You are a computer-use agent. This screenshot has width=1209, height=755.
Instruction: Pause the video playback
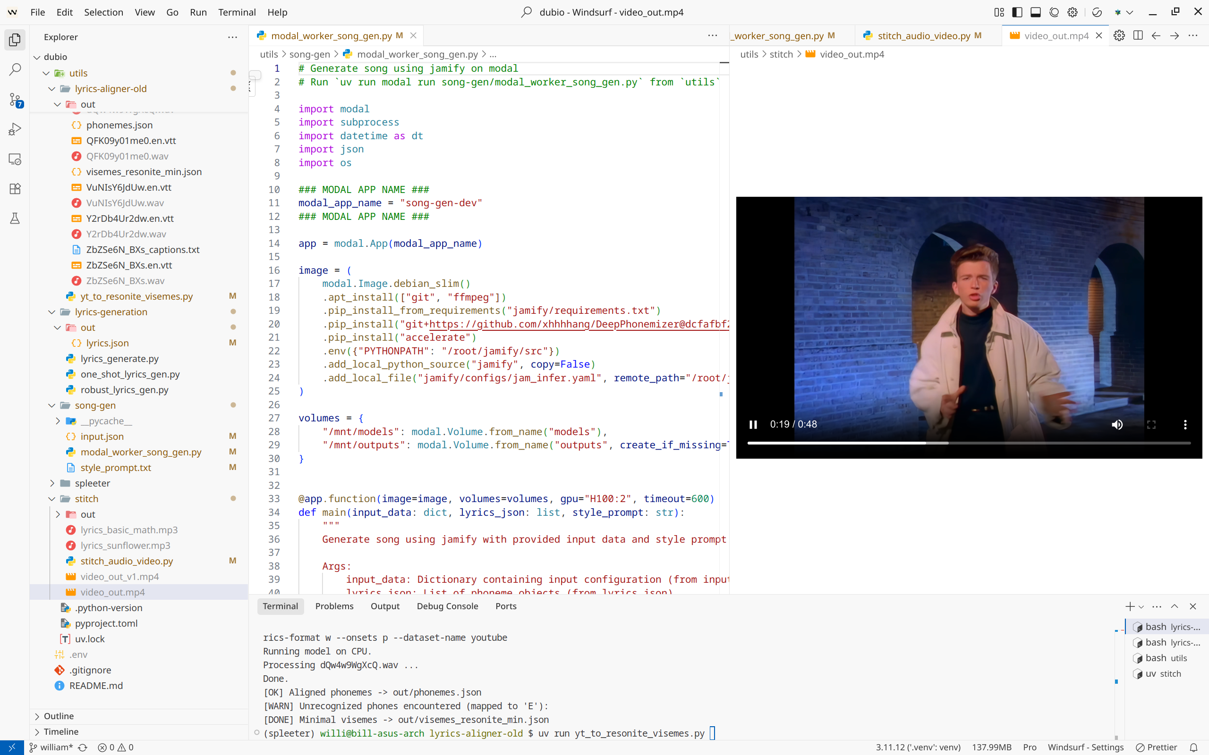[753, 424]
